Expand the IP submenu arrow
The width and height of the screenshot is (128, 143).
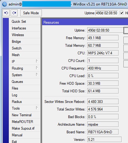tap(37, 61)
